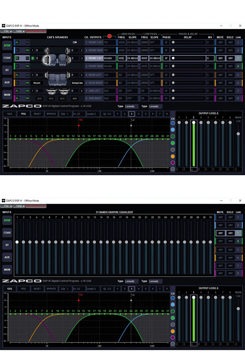Click bright green CH circle in upper window
245x355 pixels.
pyautogui.click(x=173, y=143)
